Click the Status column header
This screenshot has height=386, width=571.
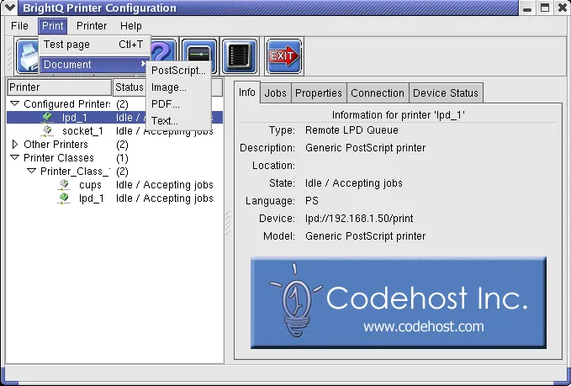point(130,87)
